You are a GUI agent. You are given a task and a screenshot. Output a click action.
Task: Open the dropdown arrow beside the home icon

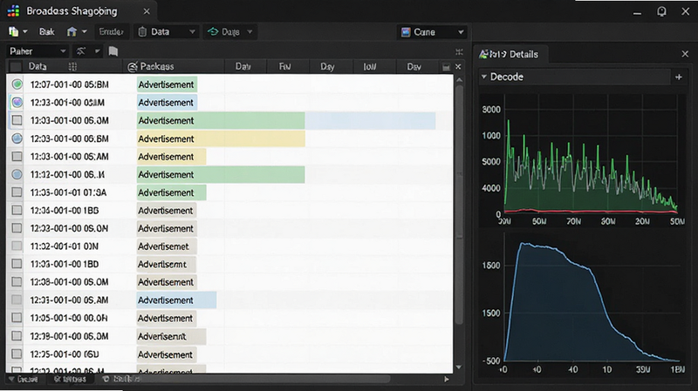84,31
